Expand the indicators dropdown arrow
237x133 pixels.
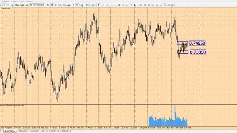[84, 5]
